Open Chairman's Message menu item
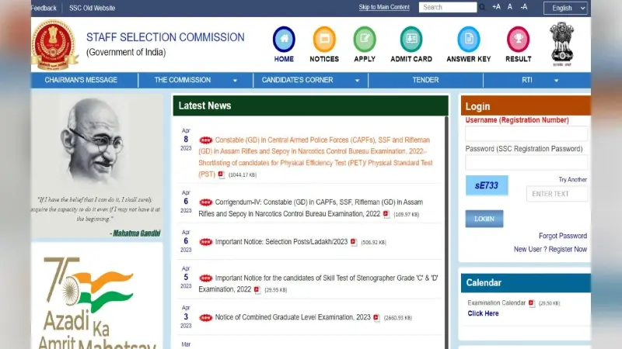Viewport: 622px width, 349px height. [x=81, y=80]
